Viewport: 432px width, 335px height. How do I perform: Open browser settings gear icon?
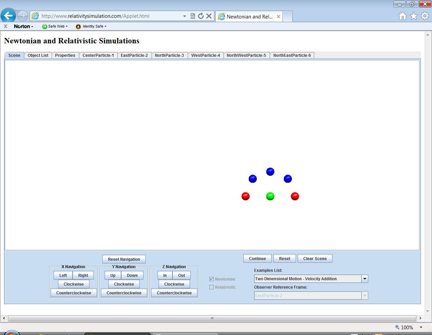[x=425, y=16]
